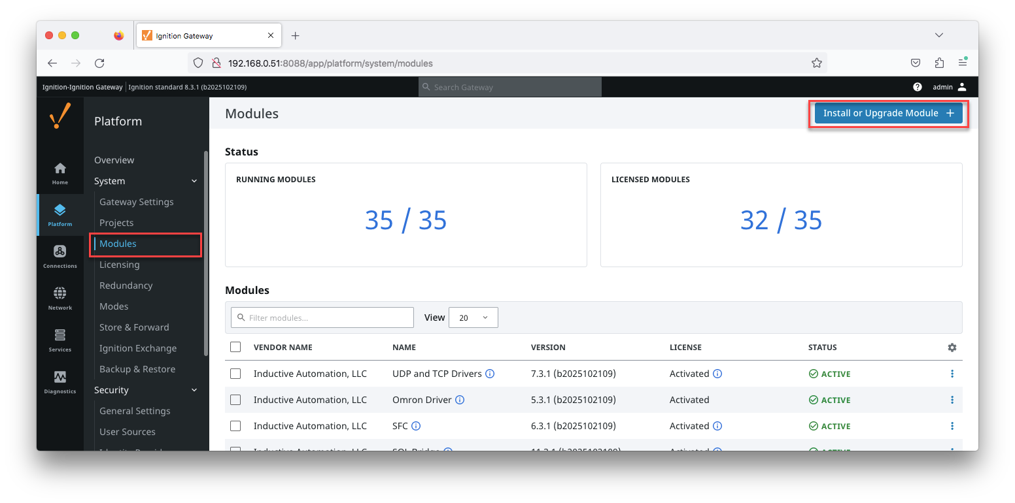
Task: Collapse the Security section
Action: [194, 390]
